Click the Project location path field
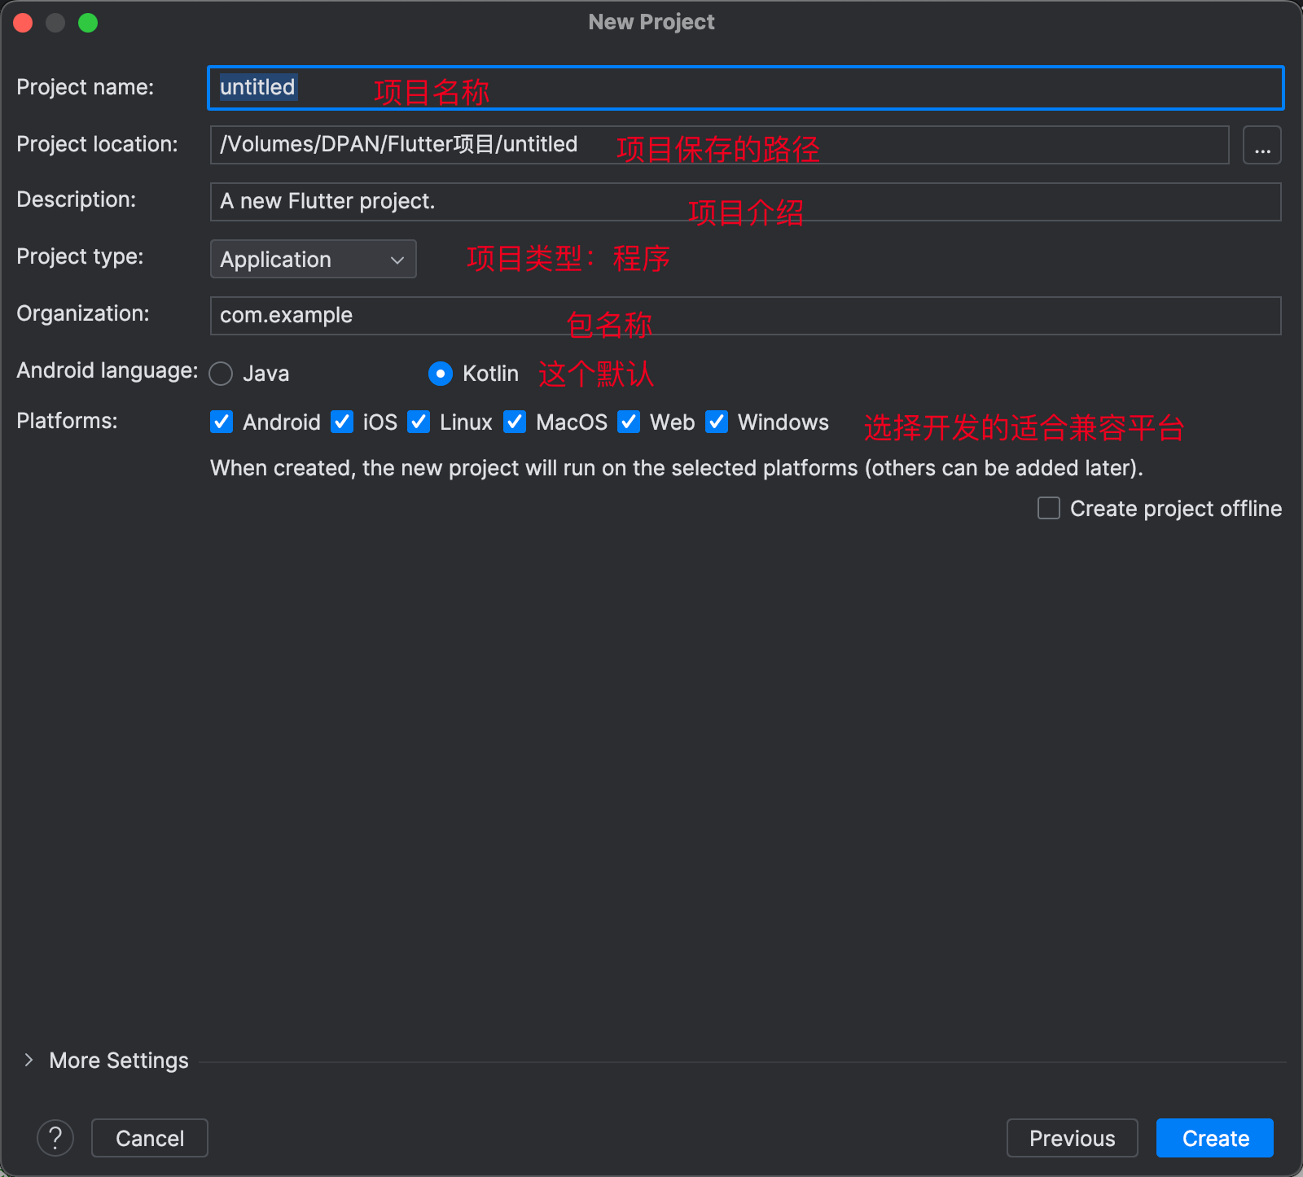 click(x=719, y=145)
